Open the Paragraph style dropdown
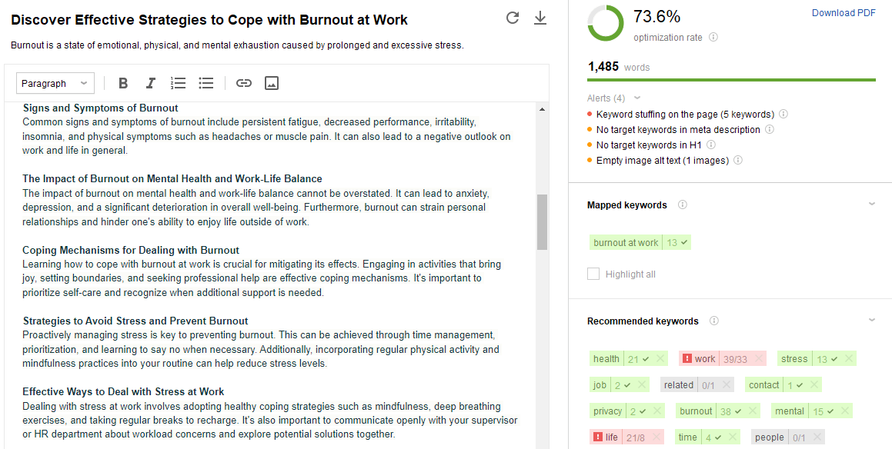 55,84
